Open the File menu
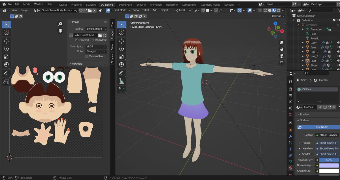The height and width of the screenshot is (180, 340). pos(10,4)
